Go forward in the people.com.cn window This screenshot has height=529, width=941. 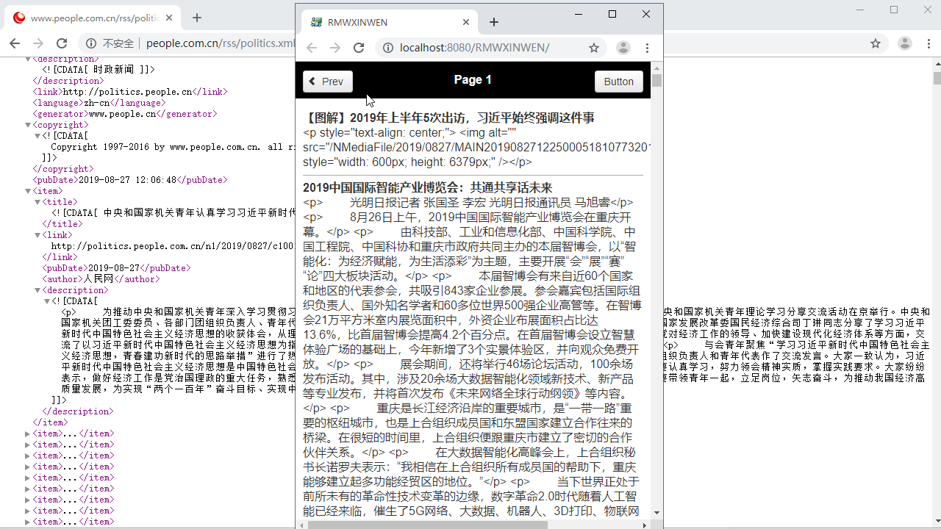38,43
